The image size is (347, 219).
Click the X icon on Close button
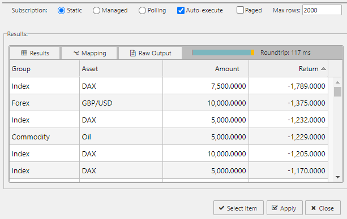tap(314, 208)
